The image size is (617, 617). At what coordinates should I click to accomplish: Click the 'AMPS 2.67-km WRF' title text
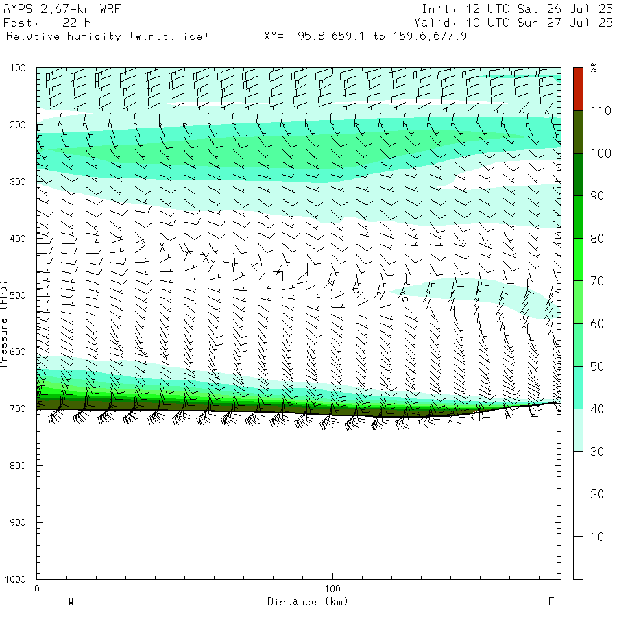(62, 9)
